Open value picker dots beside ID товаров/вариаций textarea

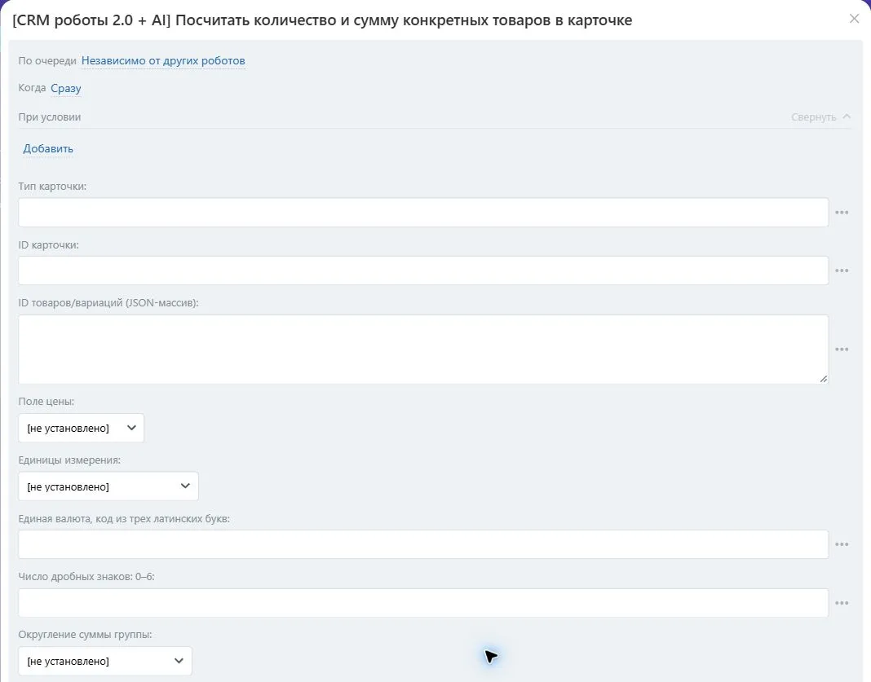842,350
